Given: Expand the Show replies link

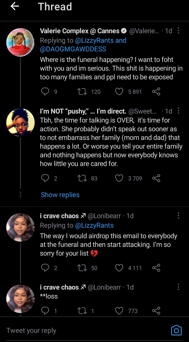Looking at the screenshot, I should click(x=60, y=195).
